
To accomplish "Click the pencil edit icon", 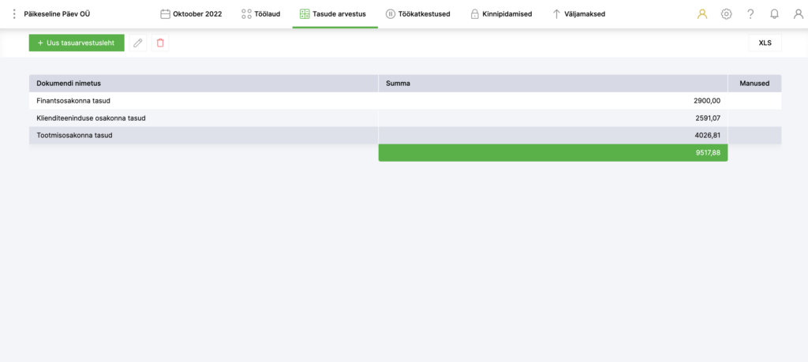I will (137, 43).
